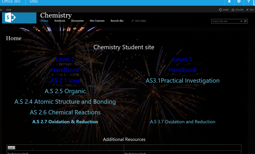The width and height of the screenshot is (255, 154).
Task: Edit the page with the Edit button
Action: 250,10
